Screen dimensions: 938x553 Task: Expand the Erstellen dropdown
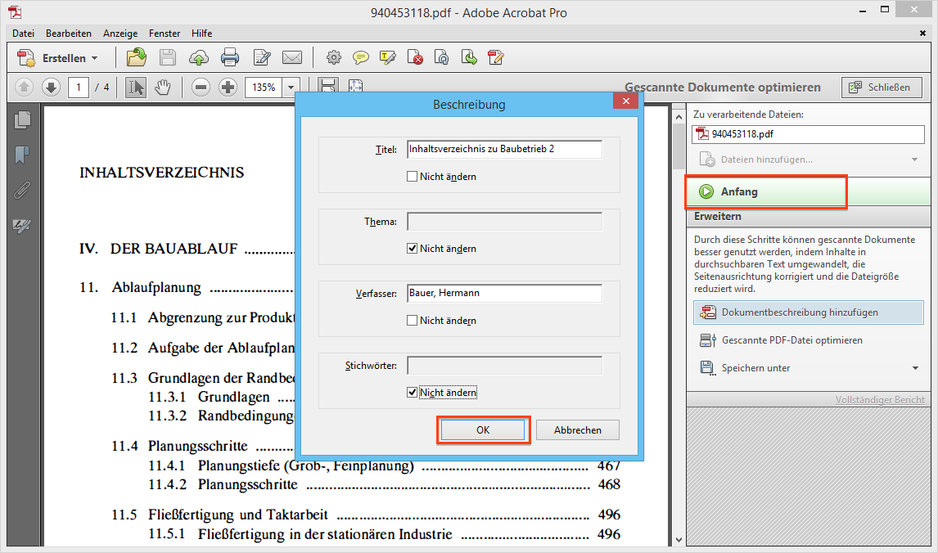tap(94, 58)
